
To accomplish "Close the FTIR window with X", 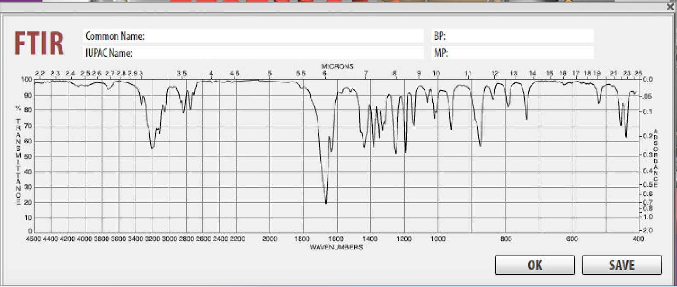I will (670, 7).
